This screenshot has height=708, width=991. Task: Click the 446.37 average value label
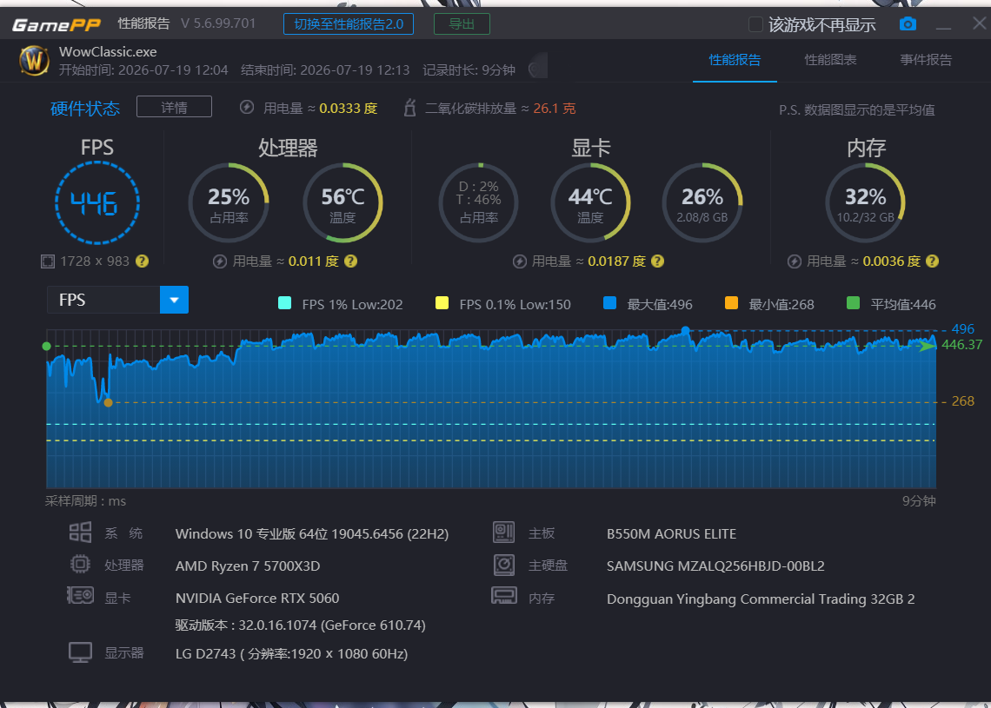tap(962, 345)
